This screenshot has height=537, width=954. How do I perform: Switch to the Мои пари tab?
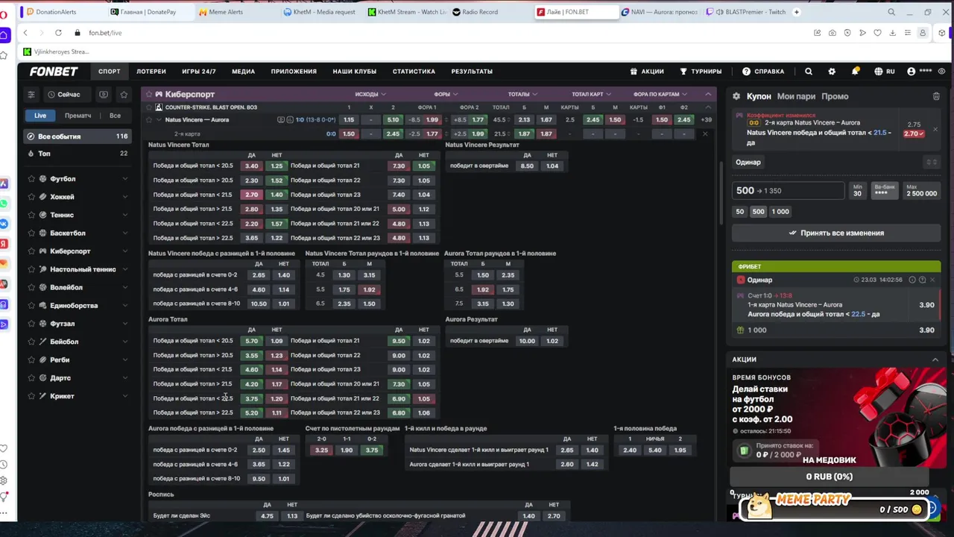[x=796, y=96]
